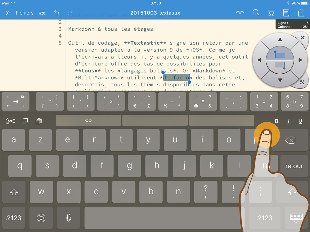Tap the curly braces and angle brackets key

click(81, 101)
